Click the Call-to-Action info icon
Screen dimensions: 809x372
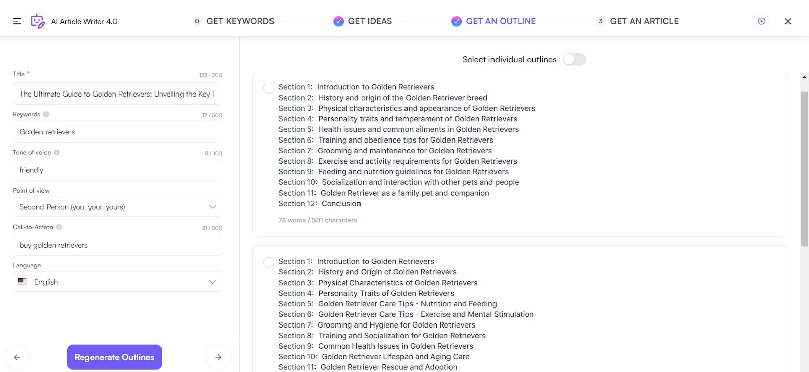click(x=59, y=227)
